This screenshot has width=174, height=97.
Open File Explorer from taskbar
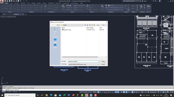point(46,95)
